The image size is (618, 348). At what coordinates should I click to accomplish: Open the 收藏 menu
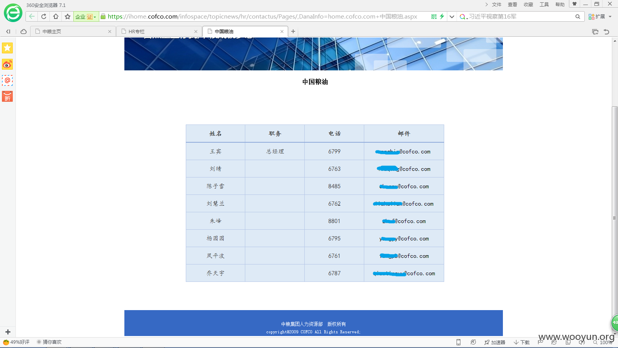(528, 5)
